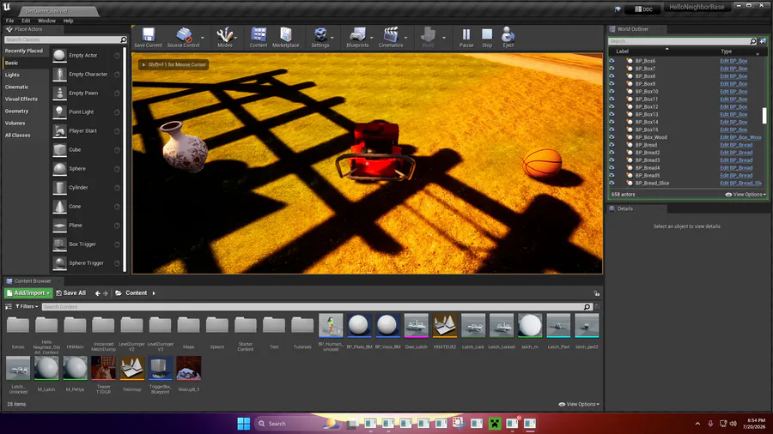Select the Player Start icon
773x434 pixels.
click(59, 131)
